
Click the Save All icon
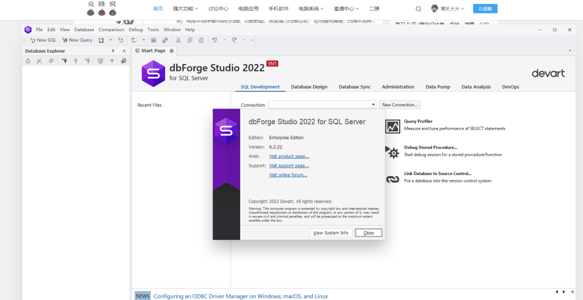[x=165, y=40]
